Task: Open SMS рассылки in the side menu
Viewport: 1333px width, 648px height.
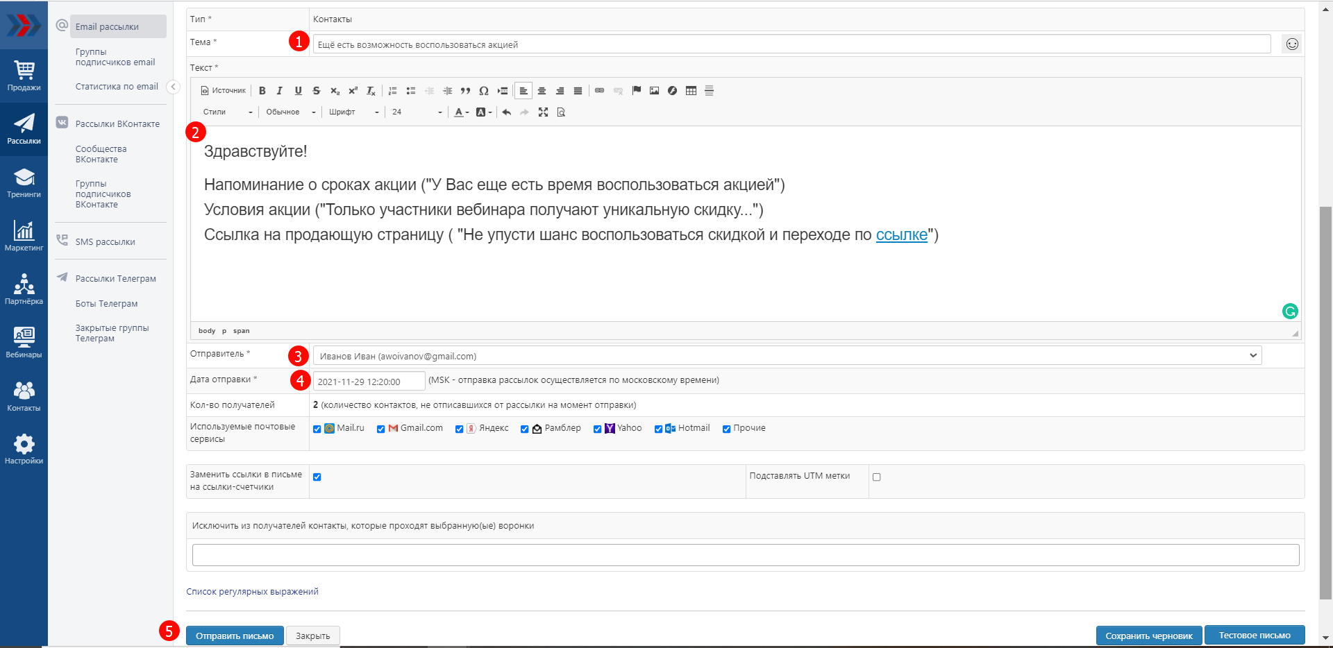Action: pos(105,242)
